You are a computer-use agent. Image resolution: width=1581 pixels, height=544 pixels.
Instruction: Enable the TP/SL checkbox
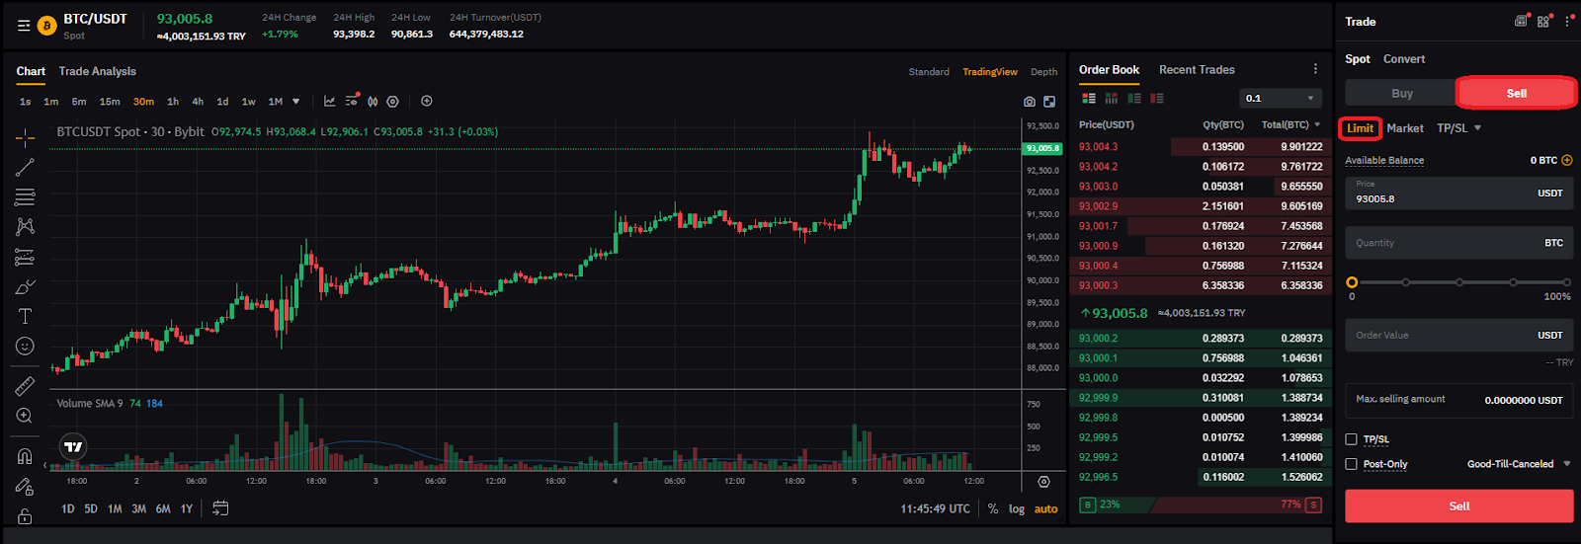1351,439
